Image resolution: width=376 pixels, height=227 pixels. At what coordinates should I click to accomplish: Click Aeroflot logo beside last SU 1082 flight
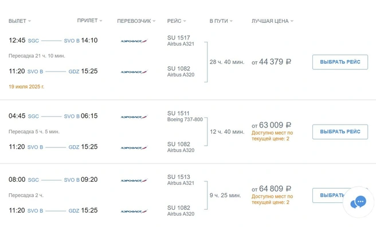click(x=134, y=211)
